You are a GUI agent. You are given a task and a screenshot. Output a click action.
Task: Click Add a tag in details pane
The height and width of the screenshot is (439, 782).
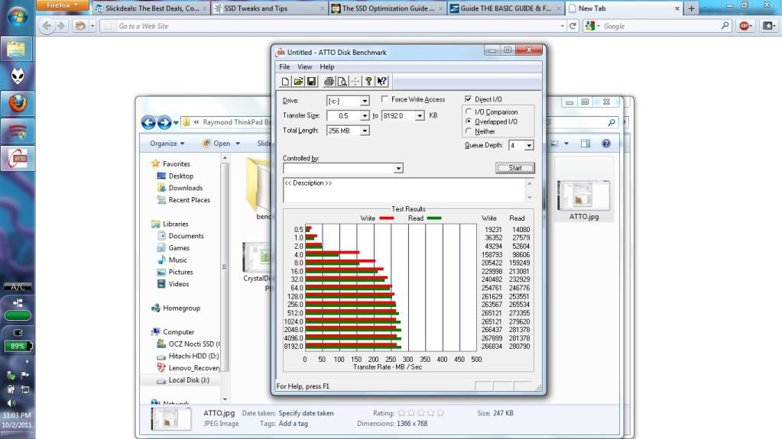click(293, 424)
